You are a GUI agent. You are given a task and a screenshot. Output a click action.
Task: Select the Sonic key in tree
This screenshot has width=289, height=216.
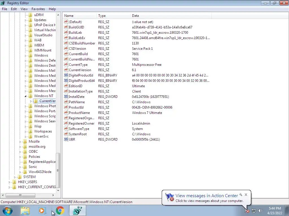coord(33,167)
